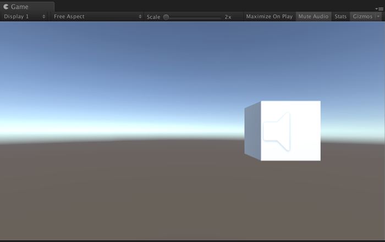This screenshot has height=242, width=385.
Task: Toggle Maximize On Play
Action: 269,16
